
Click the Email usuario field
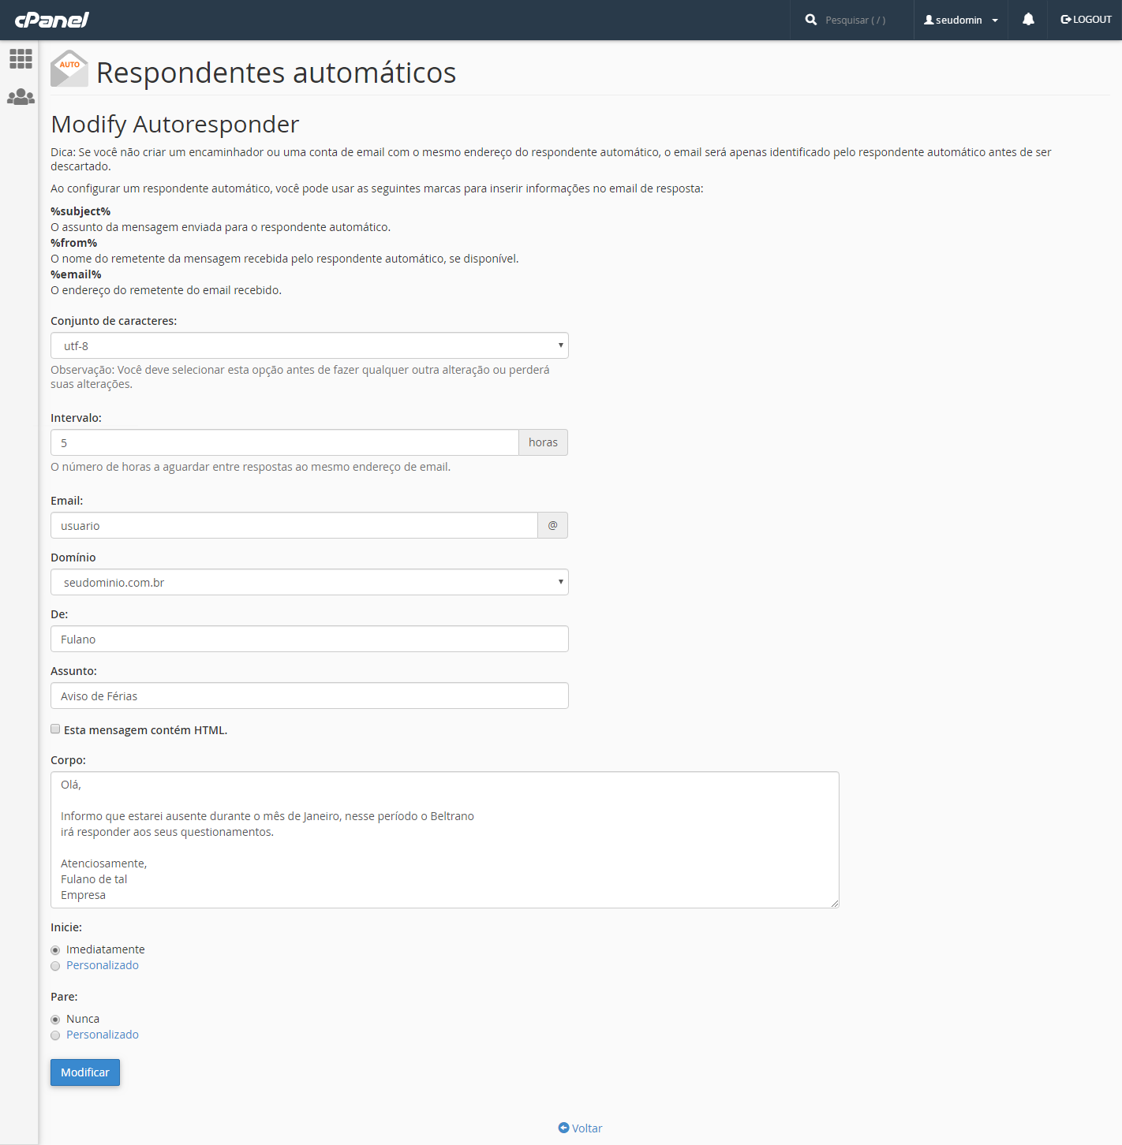[294, 525]
